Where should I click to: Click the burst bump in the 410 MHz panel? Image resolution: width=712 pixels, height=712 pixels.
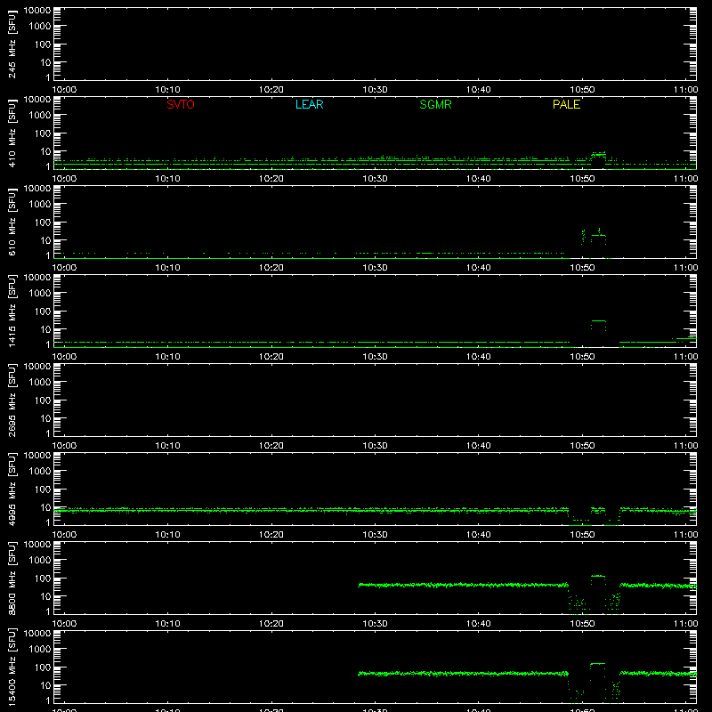click(x=598, y=154)
